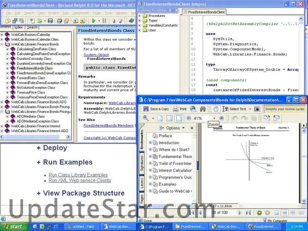This screenshot has height=231, width=308.
Task: Expand the Uses folder in code explorer
Action: click(x=139, y=30)
